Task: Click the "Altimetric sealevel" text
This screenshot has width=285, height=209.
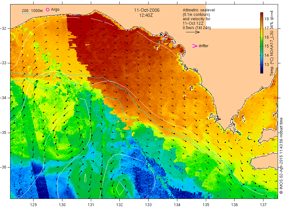Action: (x=199, y=10)
